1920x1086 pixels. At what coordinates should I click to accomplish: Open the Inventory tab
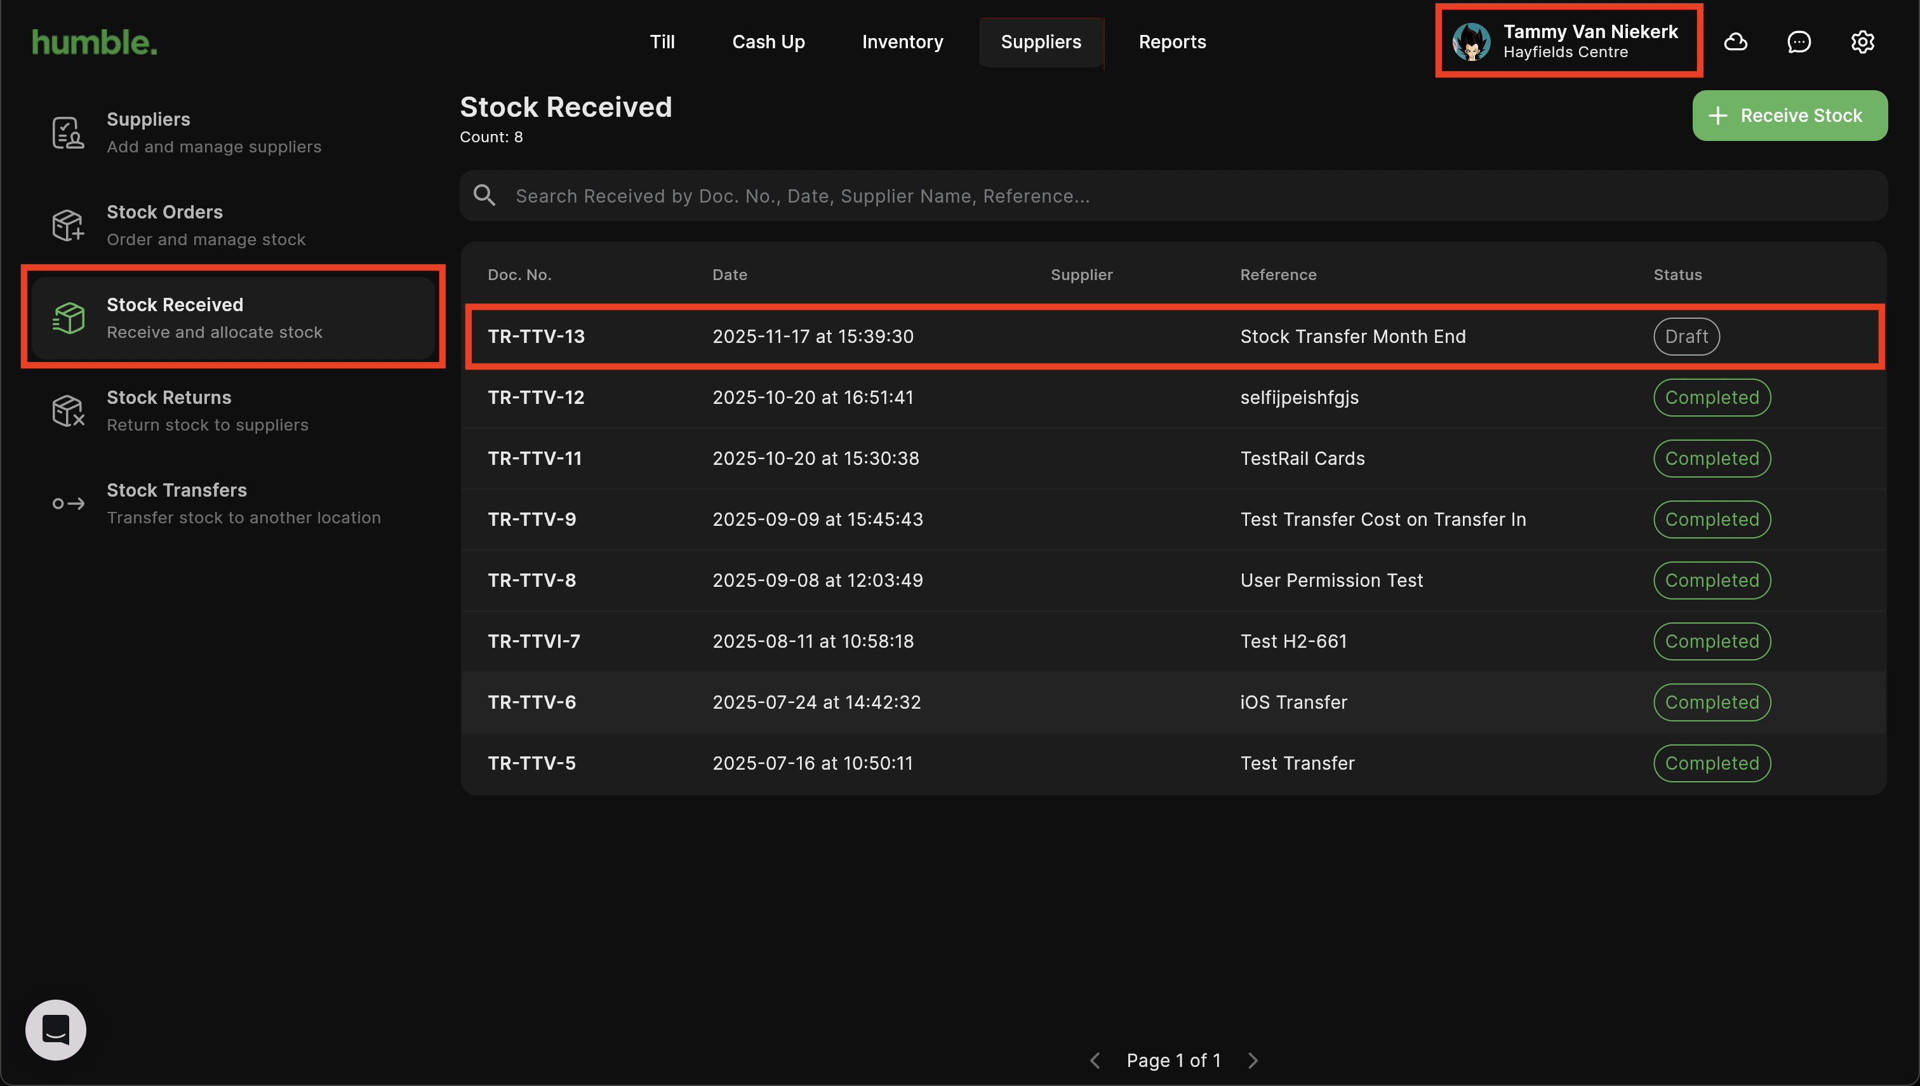pyautogui.click(x=902, y=42)
